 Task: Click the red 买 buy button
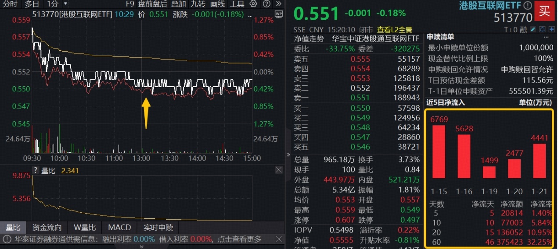[x=545, y=12]
